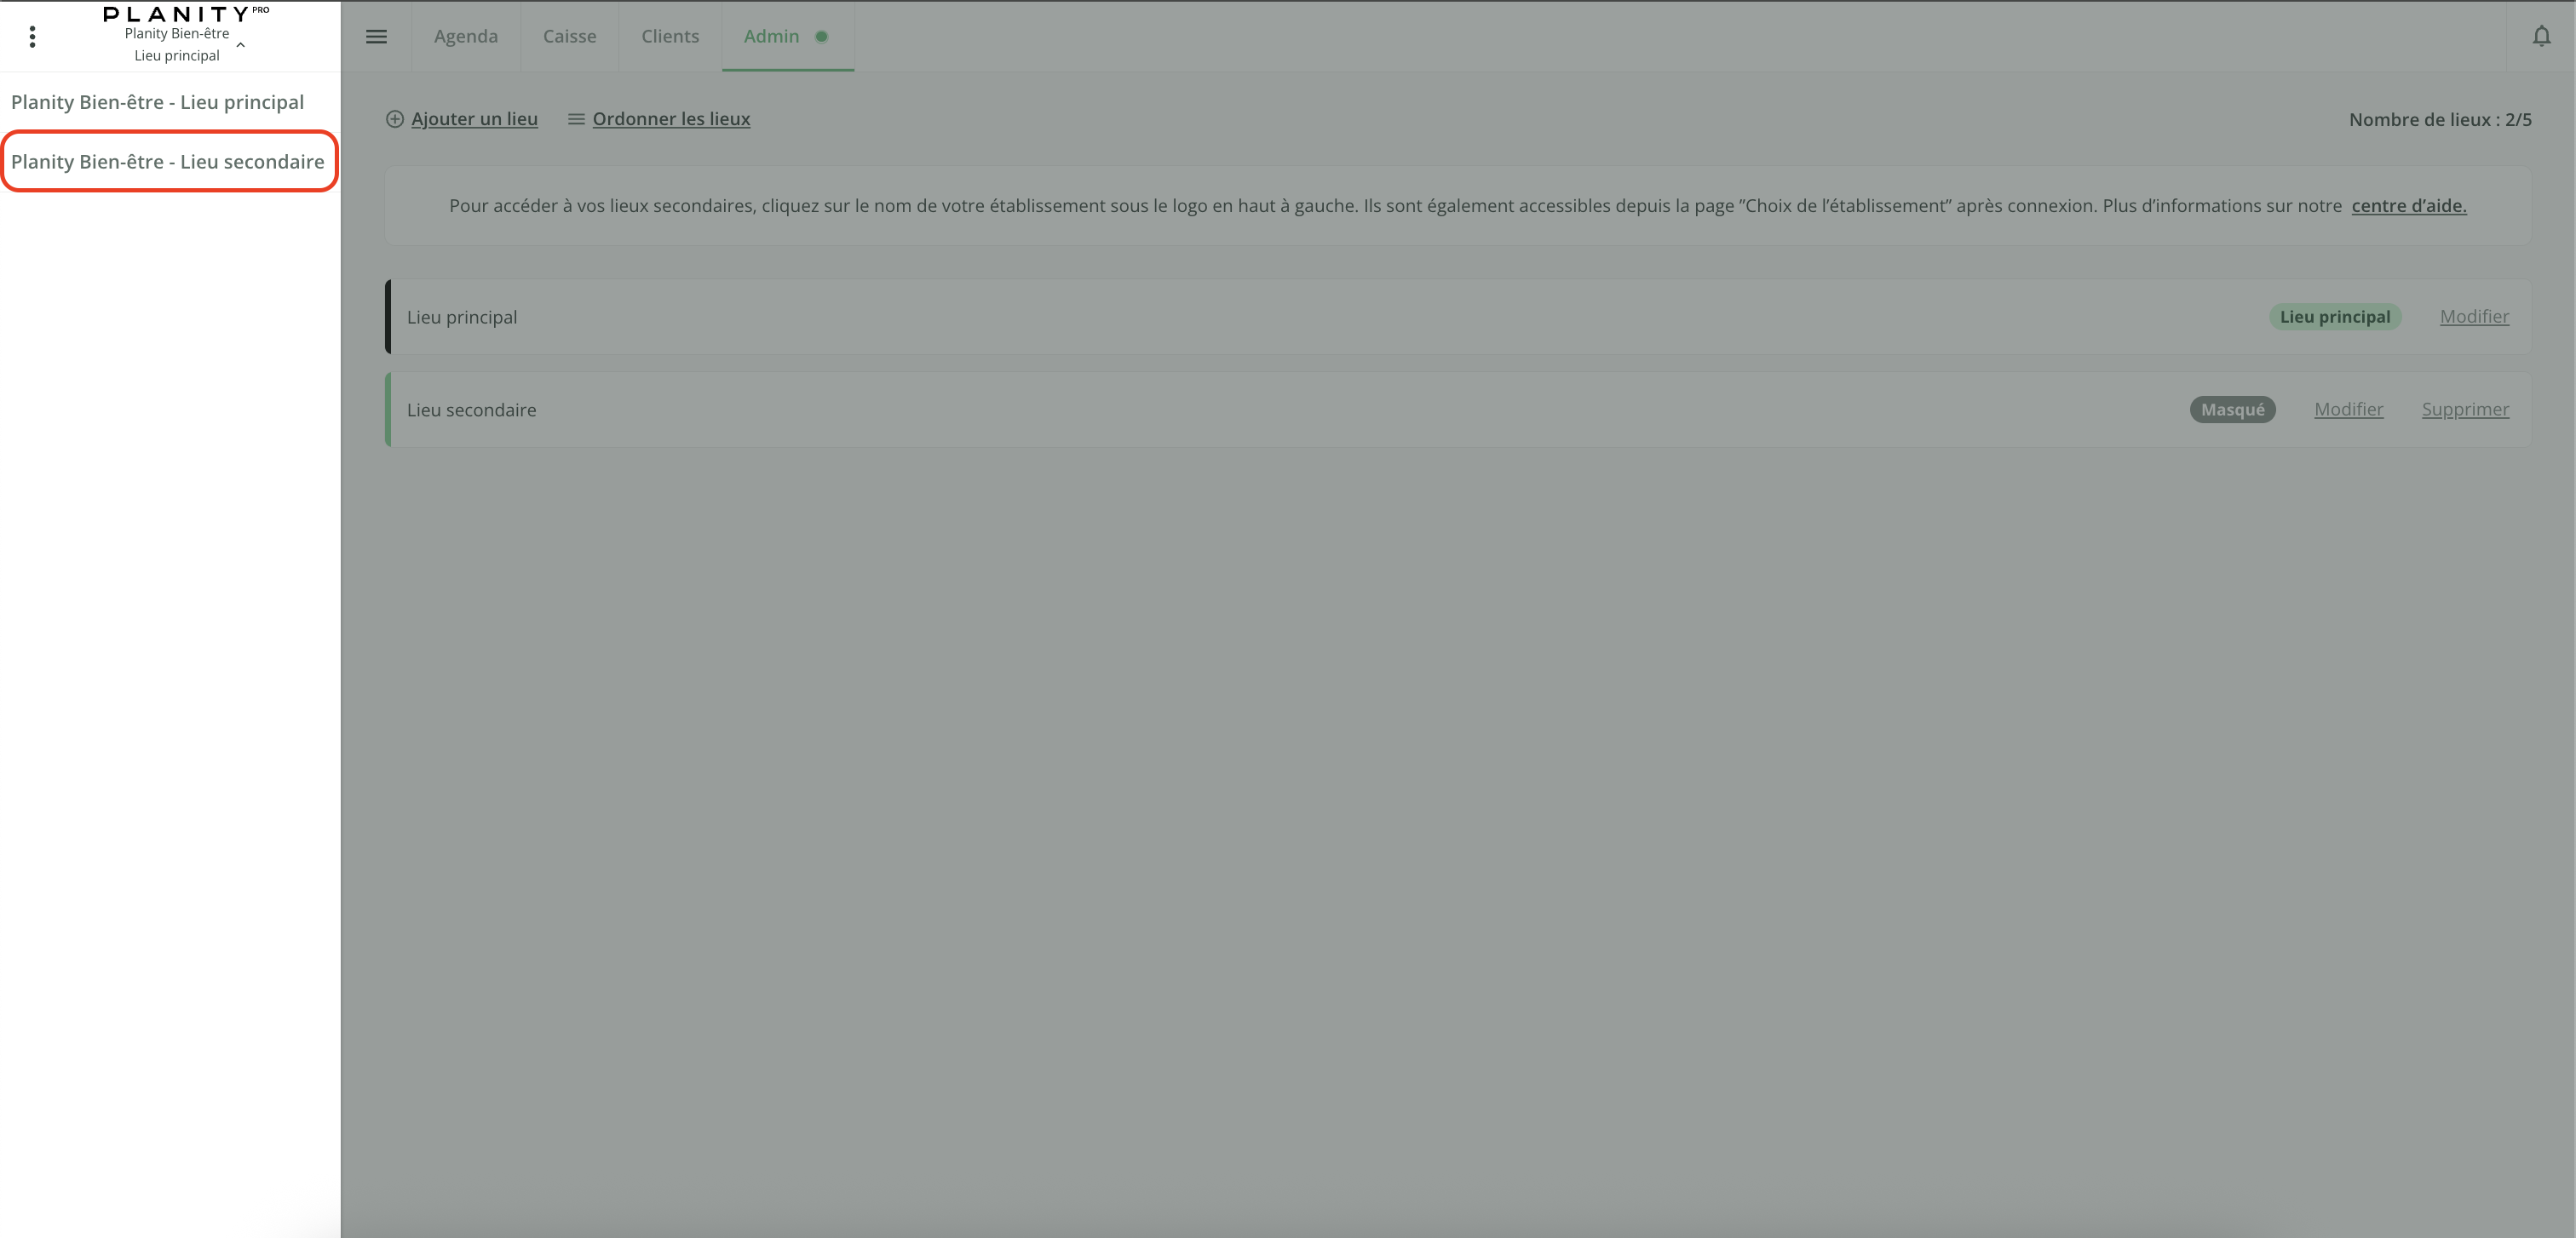This screenshot has height=1238, width=2576.
Task: Click the green dot on Admin tab
Action: coord(821,37)
